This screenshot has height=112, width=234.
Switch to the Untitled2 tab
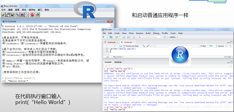pos(128,42)
